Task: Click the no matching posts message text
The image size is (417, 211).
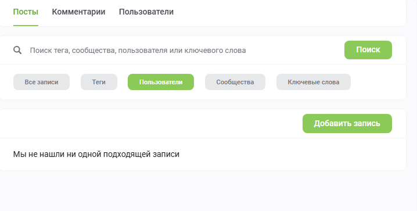Action: click(x=96, y=154)
